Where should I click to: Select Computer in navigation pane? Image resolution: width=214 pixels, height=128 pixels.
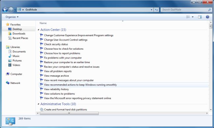16,74
